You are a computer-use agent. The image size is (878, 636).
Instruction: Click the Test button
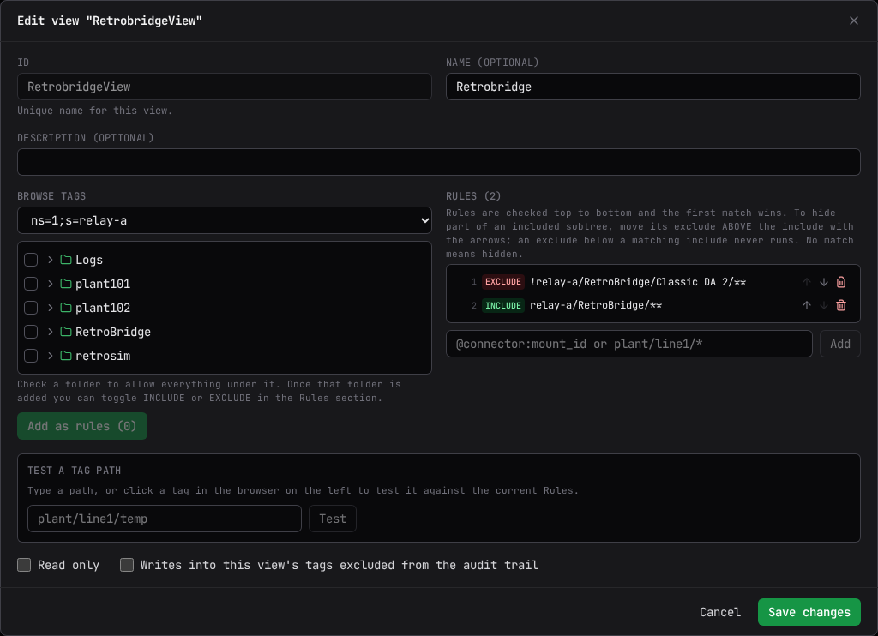[x=333, y=519]
